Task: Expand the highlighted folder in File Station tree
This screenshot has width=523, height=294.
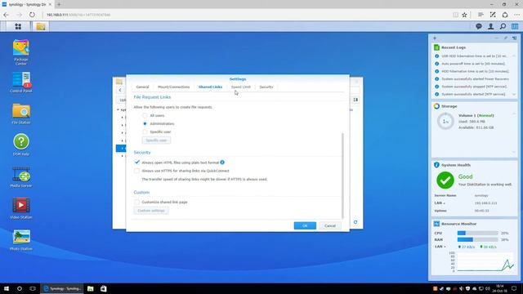Action: pyautogui.click(x=123, y=148)
